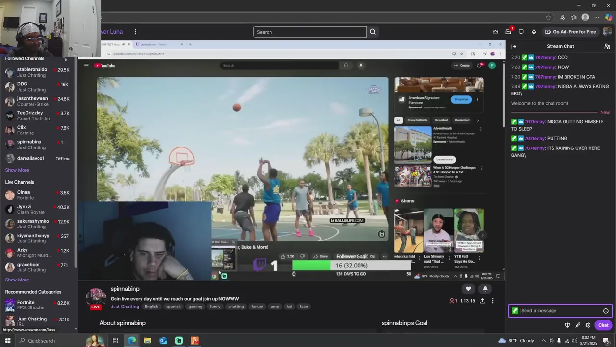Open the user profile avatar menu
616x347 pixels.
pyautogui.click(x=607, y=32)
